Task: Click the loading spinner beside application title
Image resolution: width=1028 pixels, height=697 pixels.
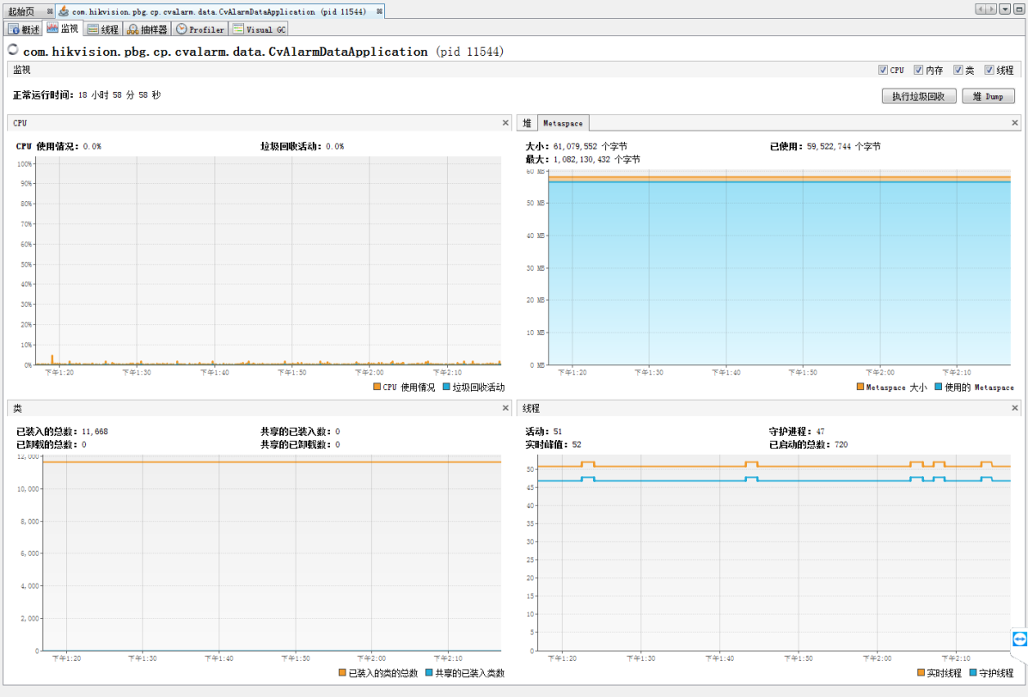Action: tap(13, 50)
